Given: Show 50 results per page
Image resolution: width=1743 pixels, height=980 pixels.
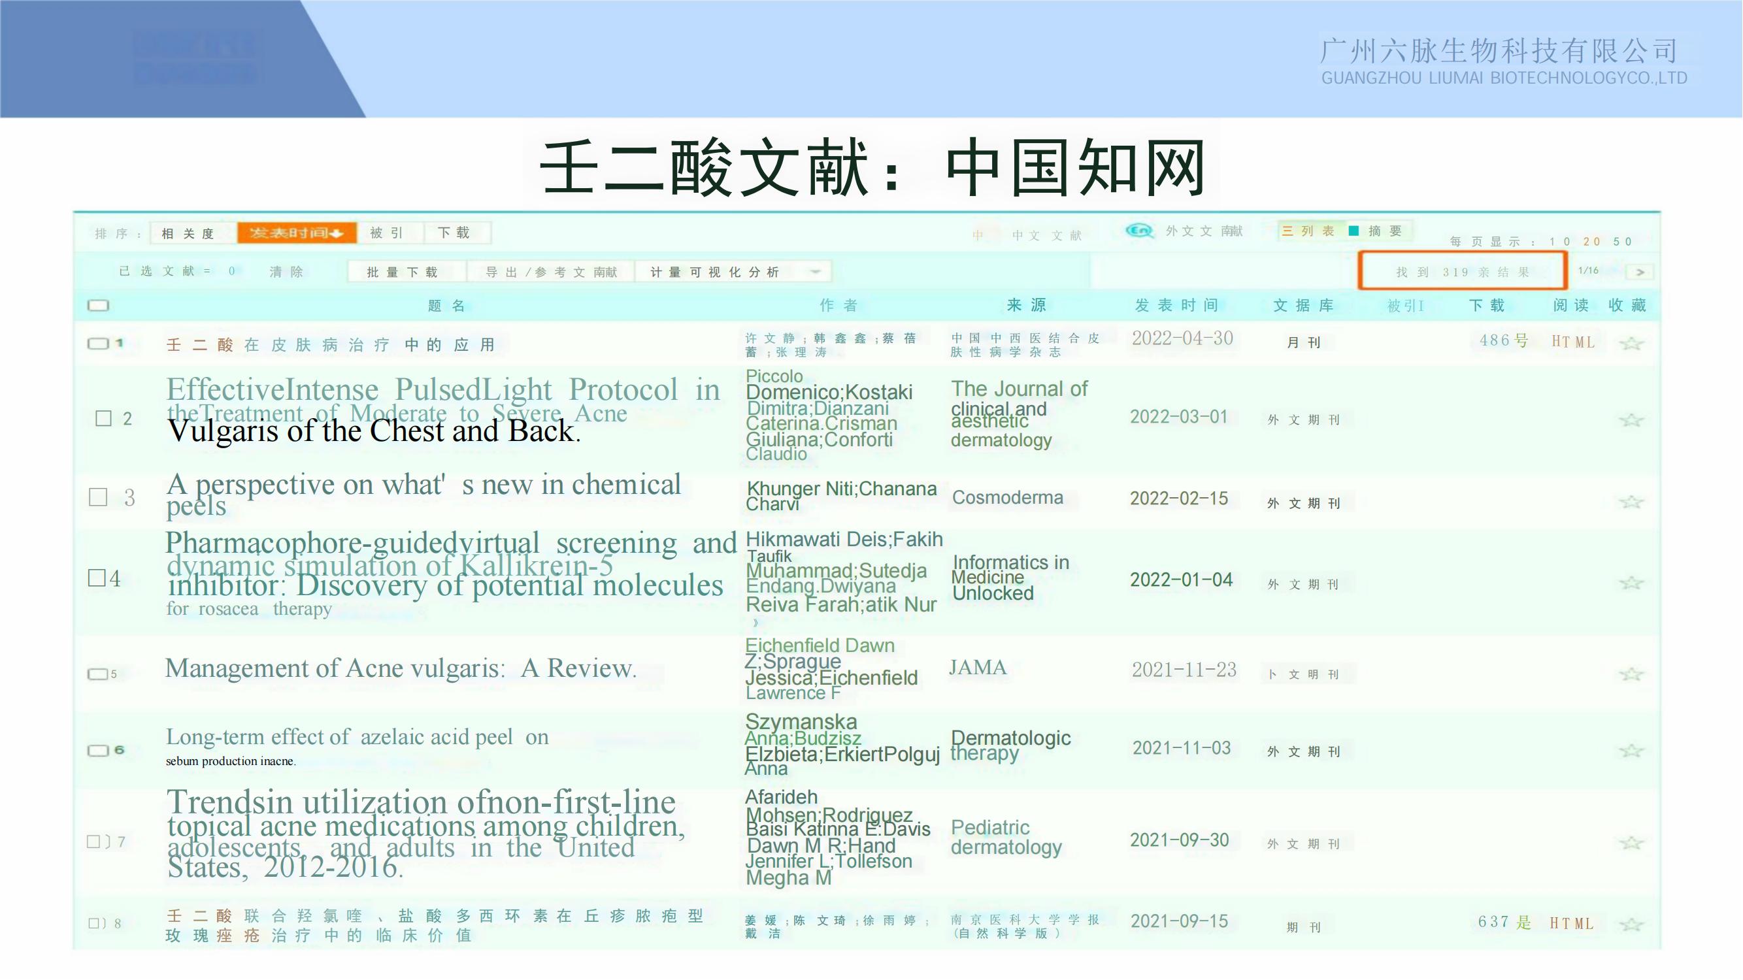Looking at the screenshot, I should click(x=1623, y=242).
